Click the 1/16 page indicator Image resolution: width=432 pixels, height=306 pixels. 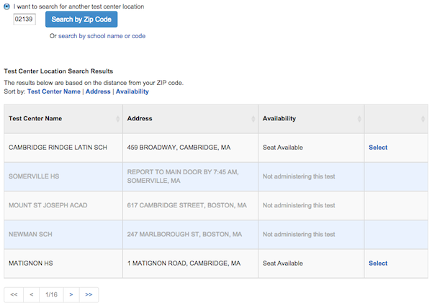coord(51,294)
